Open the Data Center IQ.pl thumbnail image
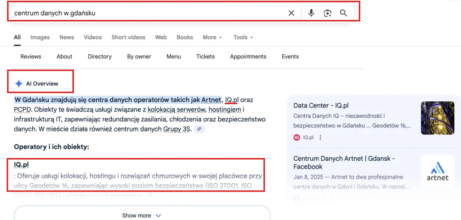Viewport: 461px width, 220px height. [x=437, y=118]
